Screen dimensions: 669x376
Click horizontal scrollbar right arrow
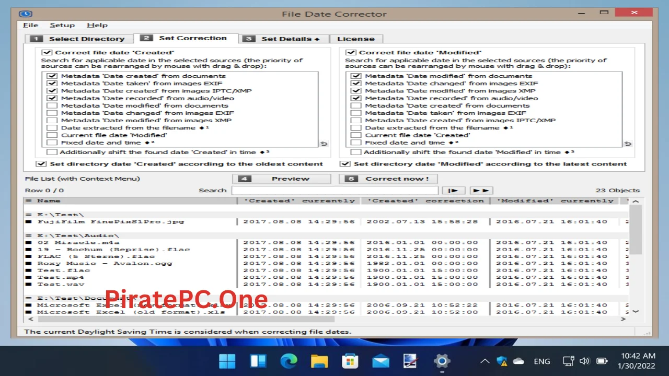pyautogui.click(x=622, y=319)
